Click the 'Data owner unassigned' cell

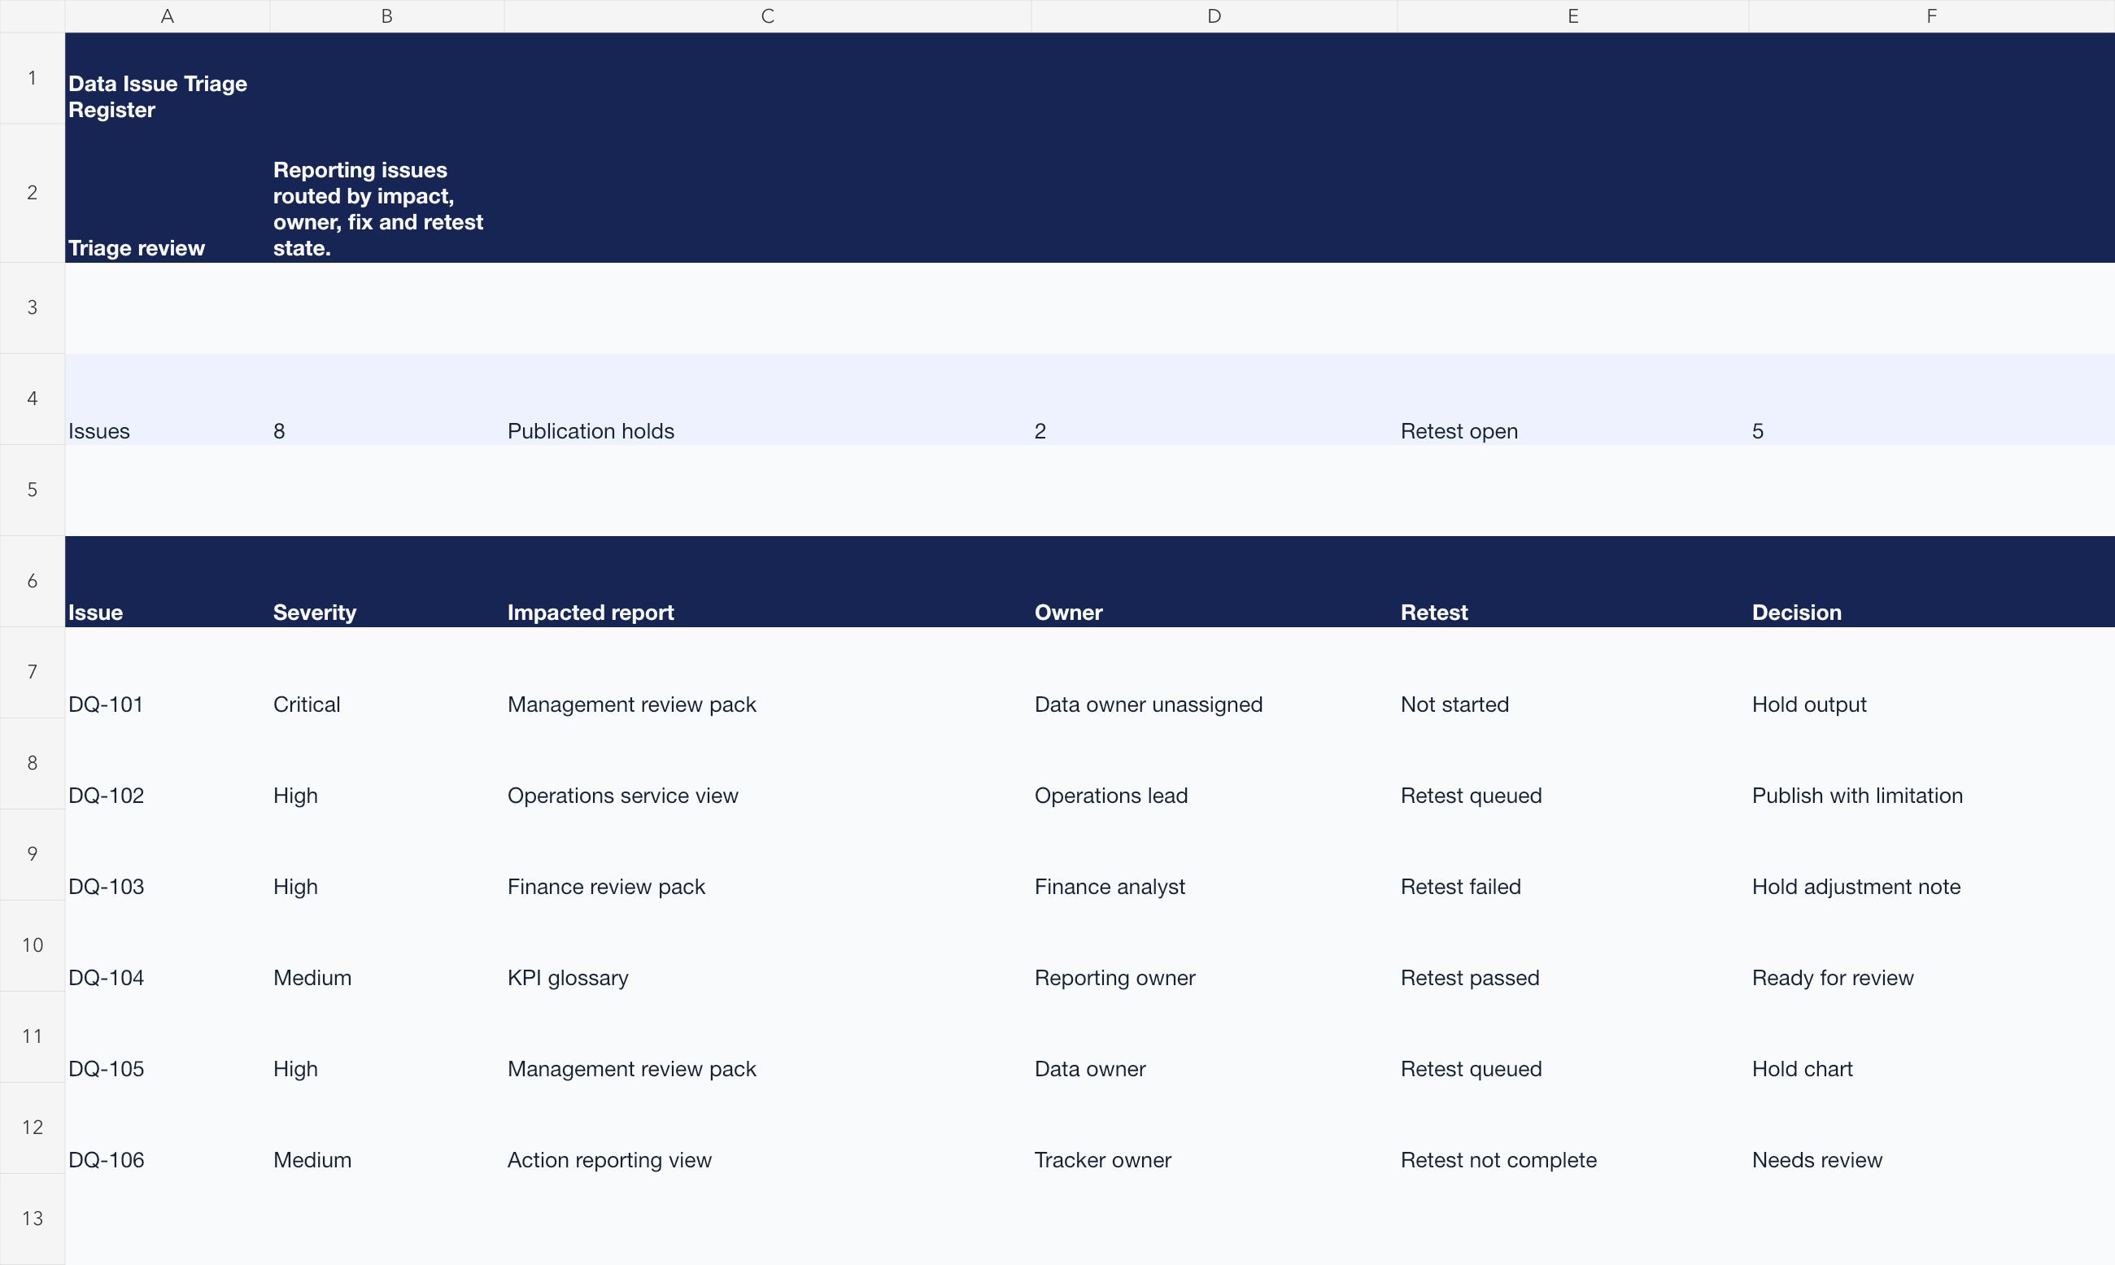point(1214,673)
